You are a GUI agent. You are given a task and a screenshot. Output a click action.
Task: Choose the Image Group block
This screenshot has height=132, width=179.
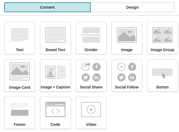(163, 38)
